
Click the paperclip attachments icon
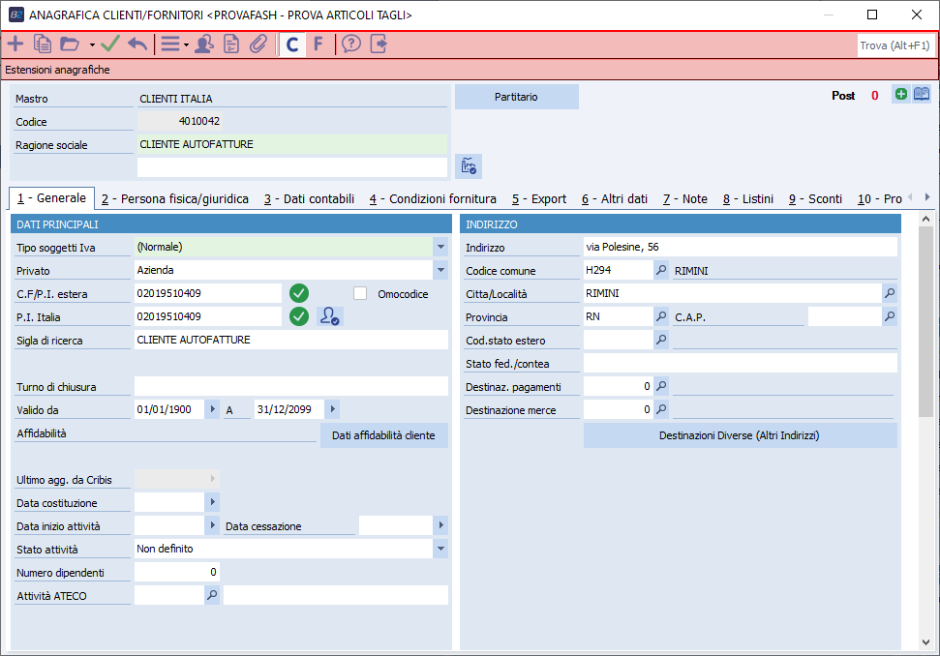(x=258, y=44)
